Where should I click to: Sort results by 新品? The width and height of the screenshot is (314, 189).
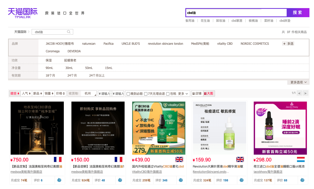(x=38, y=93)
